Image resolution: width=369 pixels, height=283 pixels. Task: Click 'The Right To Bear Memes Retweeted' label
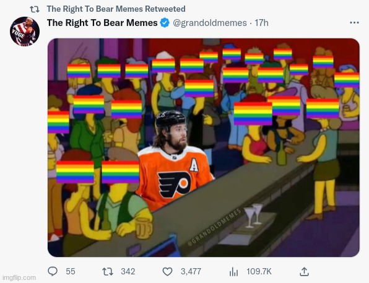[116, 9]
